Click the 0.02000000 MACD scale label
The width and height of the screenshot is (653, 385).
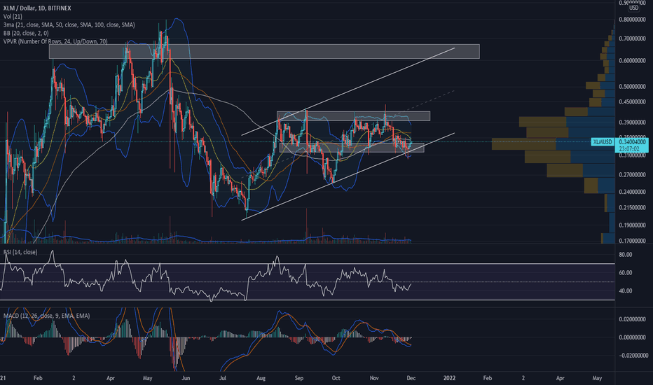coord(632,319)
